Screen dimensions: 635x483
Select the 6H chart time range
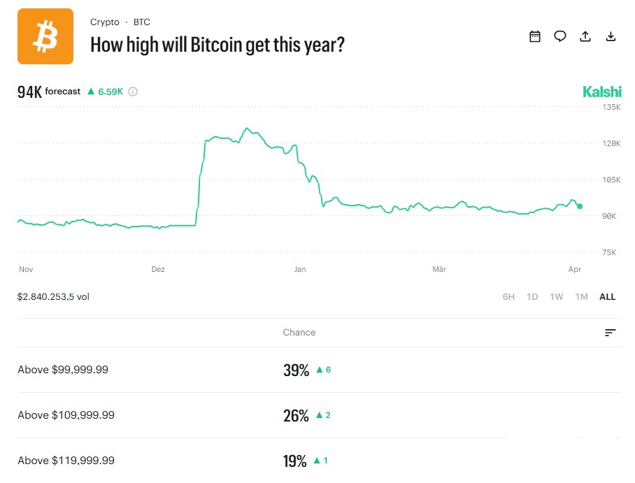(508, 297)
